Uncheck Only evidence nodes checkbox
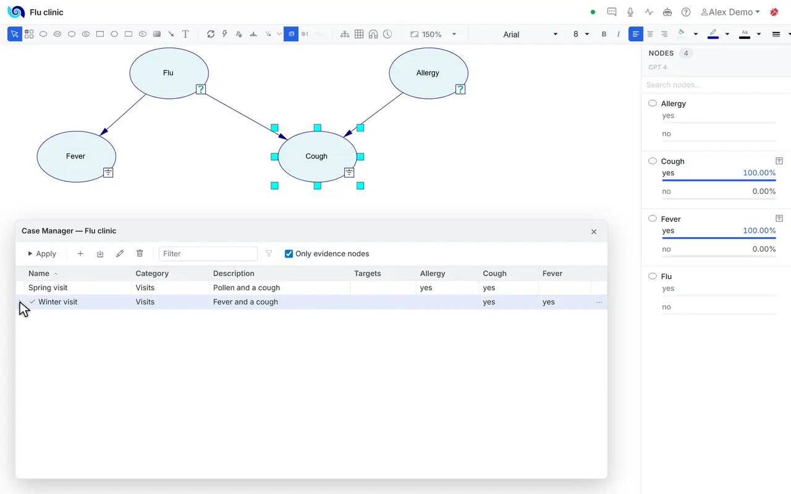The width and height of the screenshot is (791, 494). (289, 254)
